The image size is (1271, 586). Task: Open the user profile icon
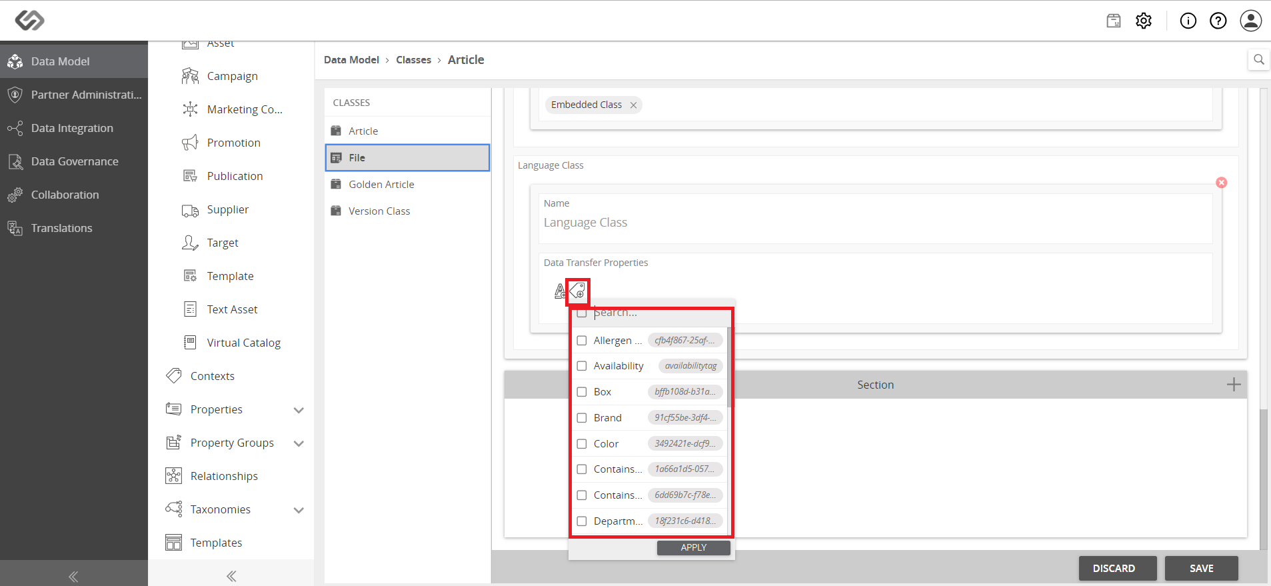tap(1251, 21)
